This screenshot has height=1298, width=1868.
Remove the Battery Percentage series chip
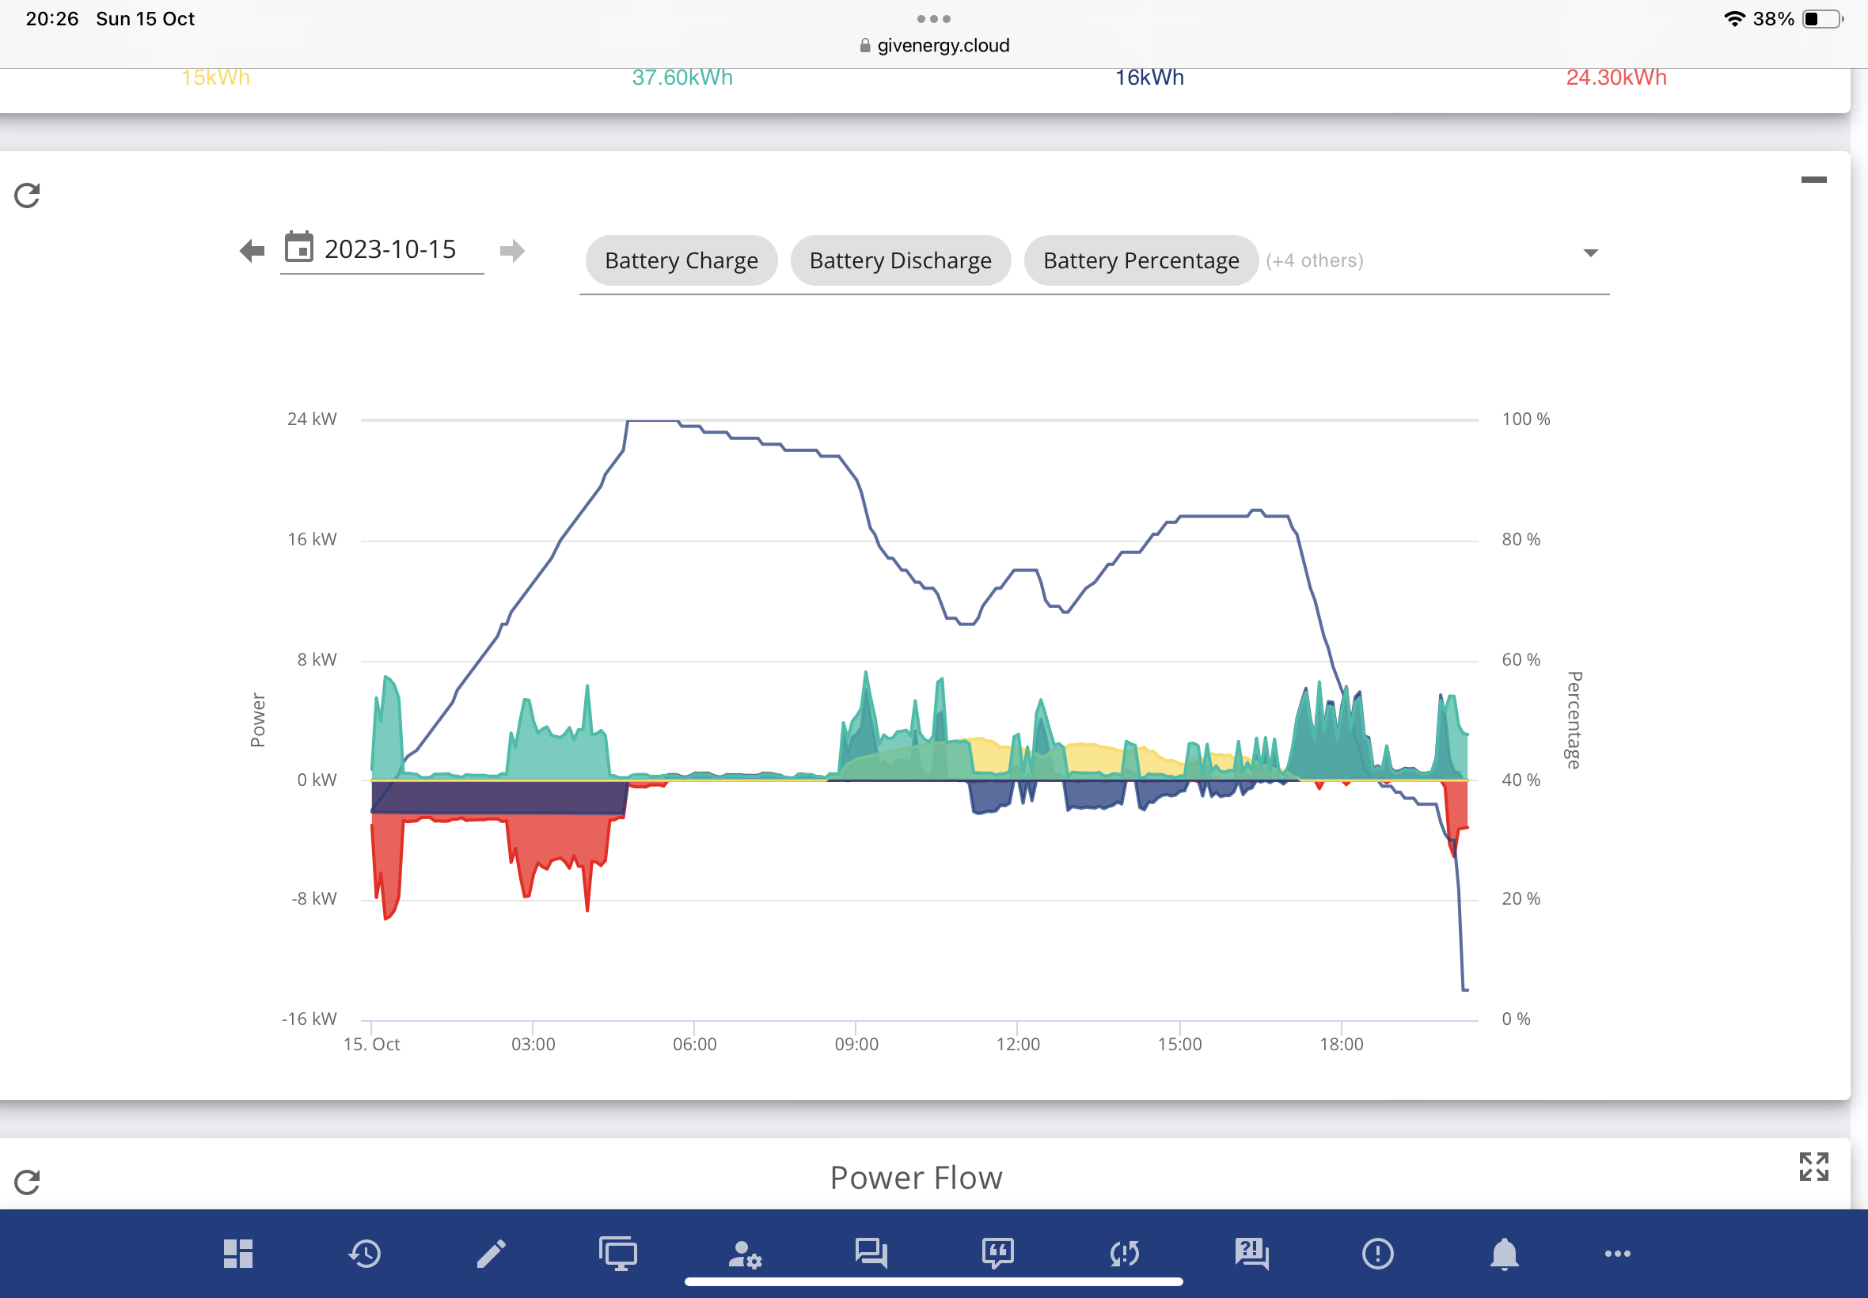[1141, 260]
